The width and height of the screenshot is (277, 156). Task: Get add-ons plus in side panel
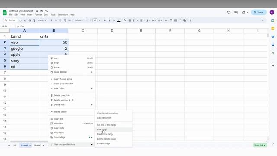tap(273, 65)
